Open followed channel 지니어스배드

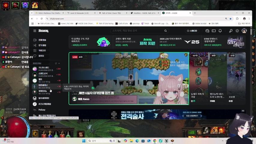pyautogui.click(x=46, y=69)
